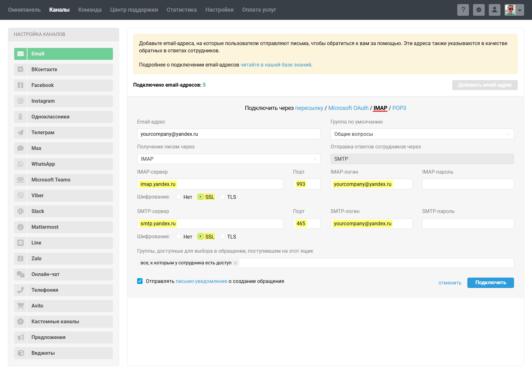Open the Avito shopping cart icon

point(20,306)
